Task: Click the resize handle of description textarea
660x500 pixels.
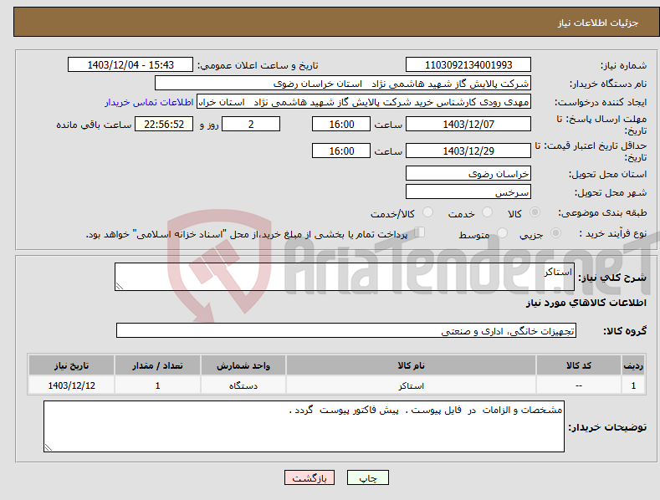Action: point(120,286)
